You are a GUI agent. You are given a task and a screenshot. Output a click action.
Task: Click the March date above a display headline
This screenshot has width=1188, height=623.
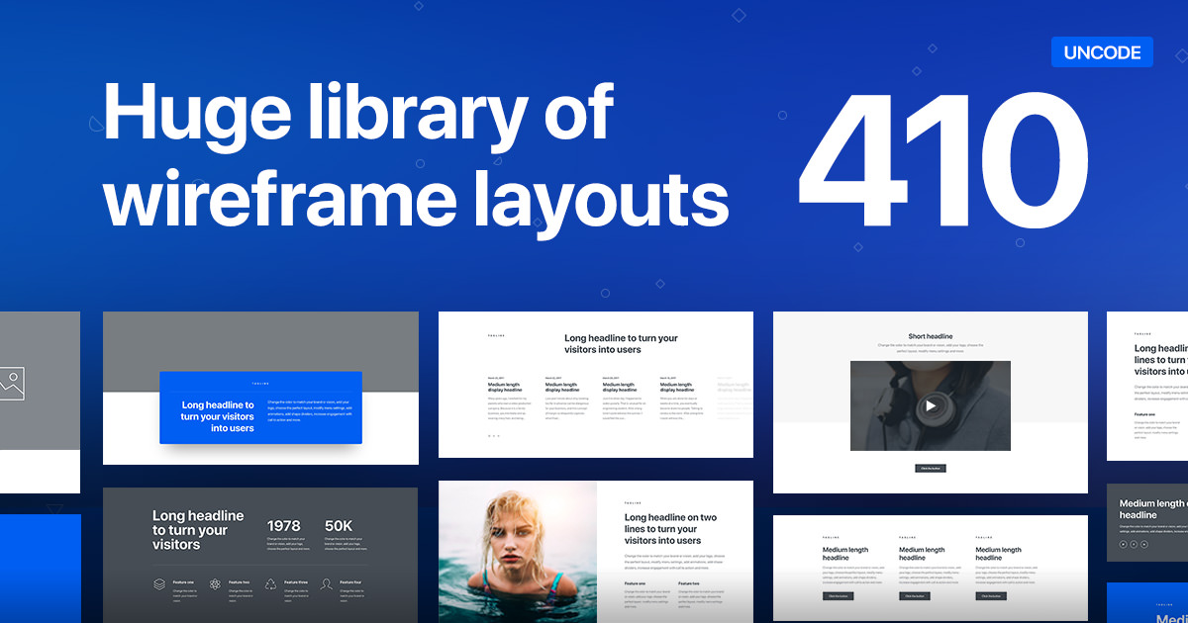pyautogui.click(x=496, y=378)
